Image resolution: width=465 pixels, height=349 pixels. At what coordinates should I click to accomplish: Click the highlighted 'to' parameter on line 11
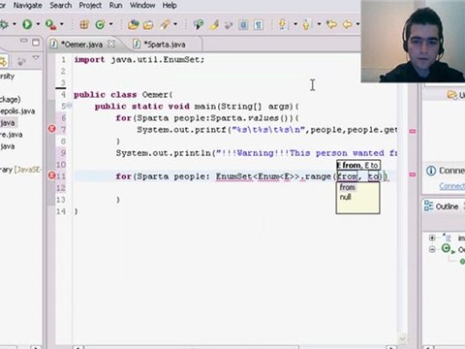373,176
